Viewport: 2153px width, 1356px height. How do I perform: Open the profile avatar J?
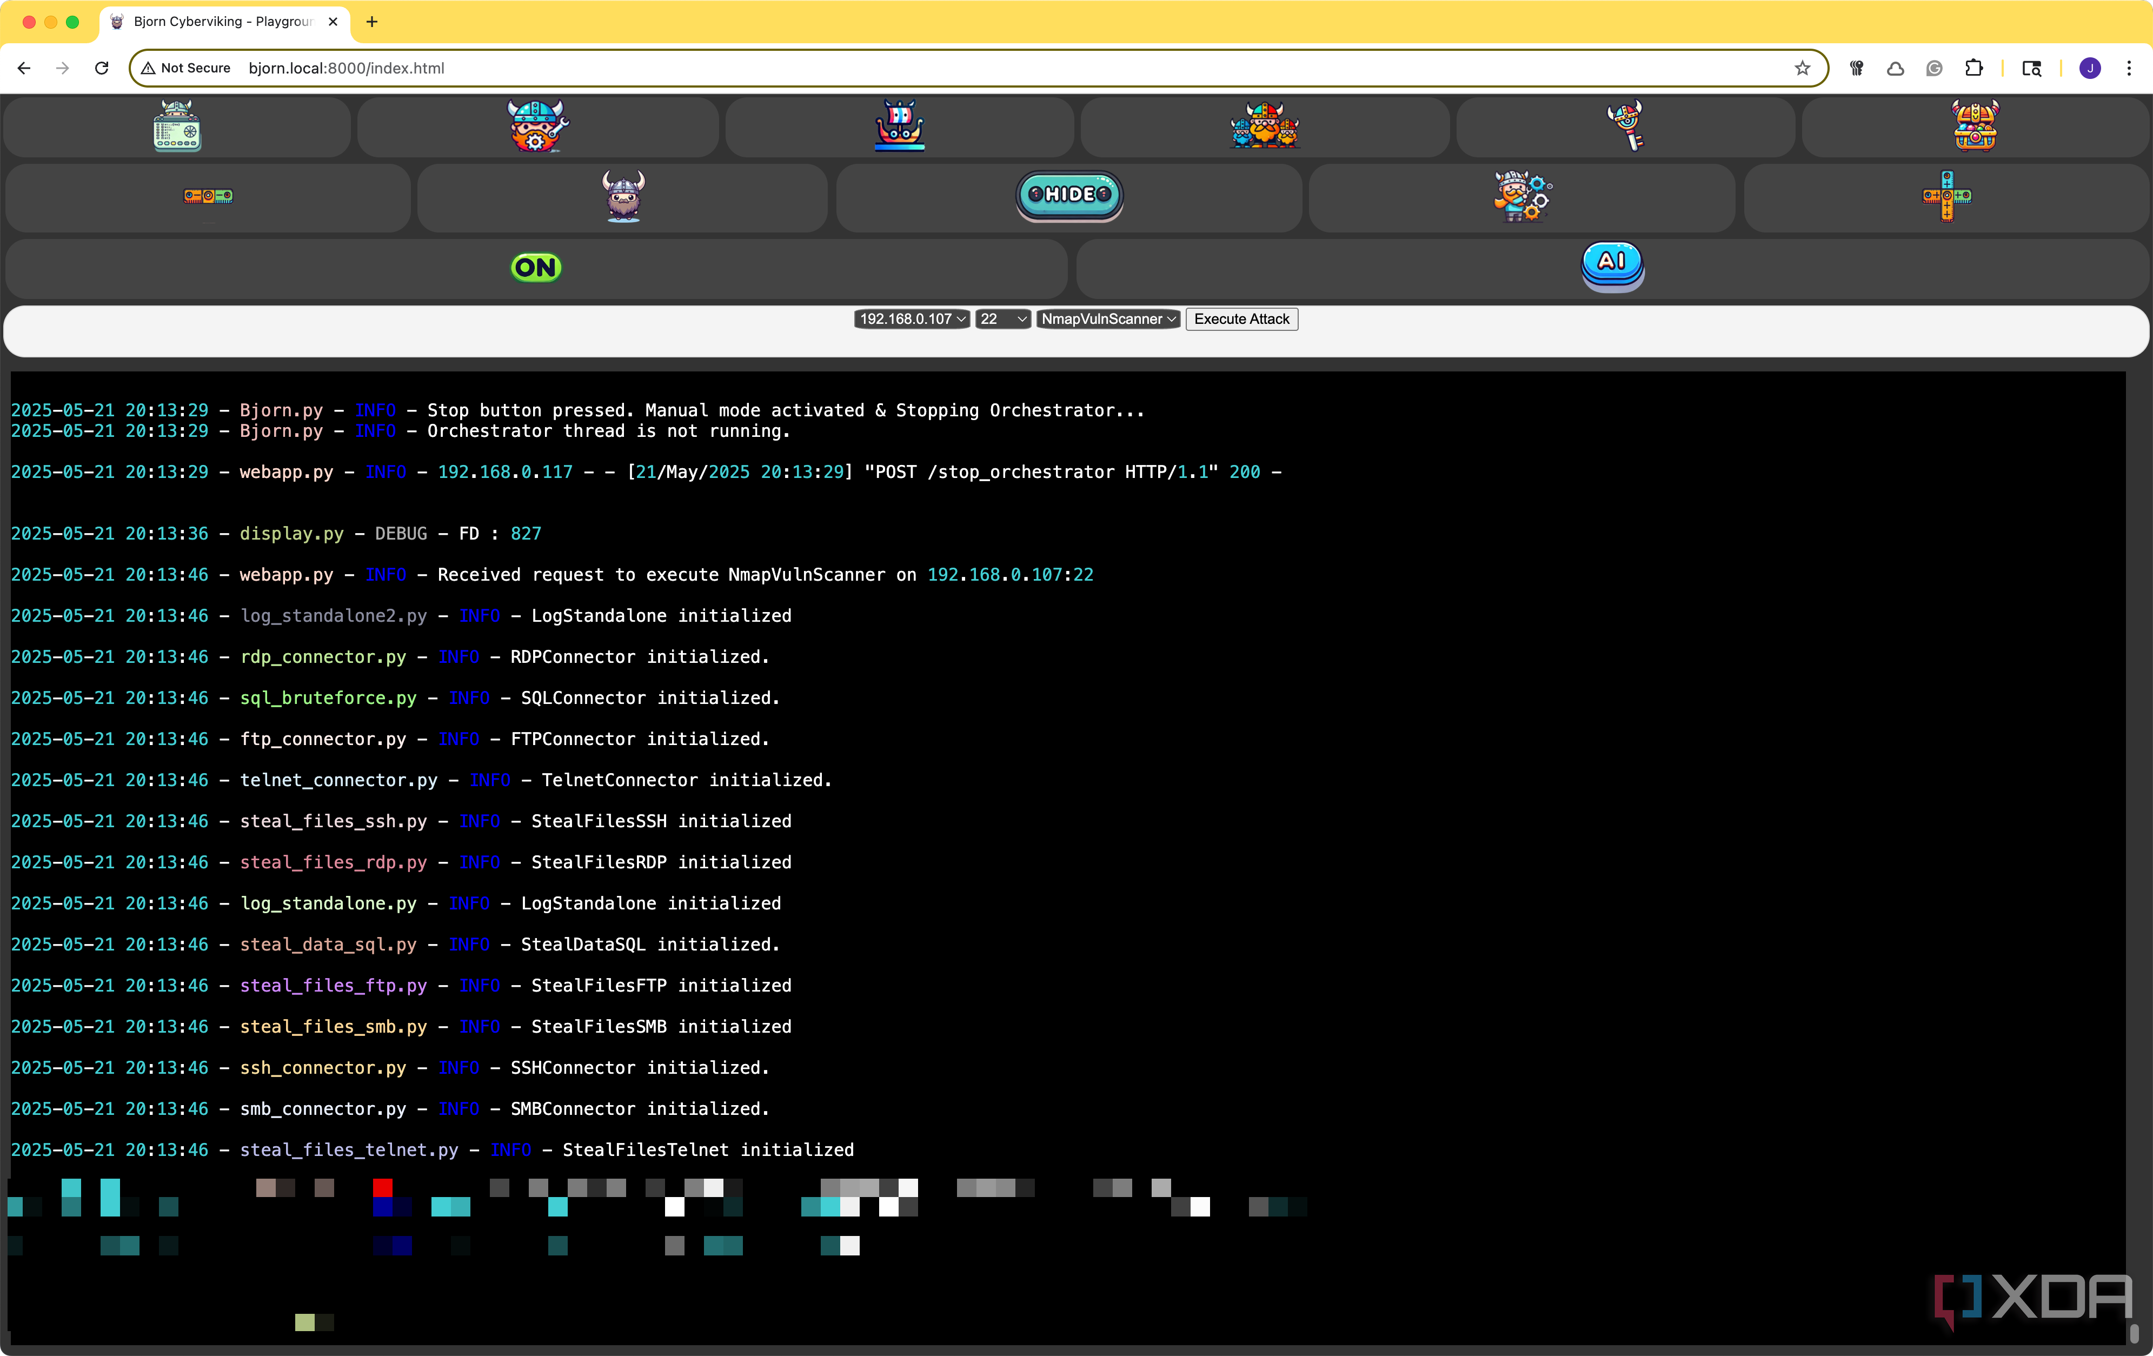click(2090, 68)
